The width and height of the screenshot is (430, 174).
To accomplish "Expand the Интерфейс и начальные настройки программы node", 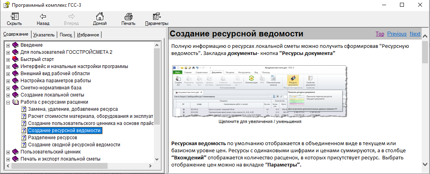I will tap(8, 66).
